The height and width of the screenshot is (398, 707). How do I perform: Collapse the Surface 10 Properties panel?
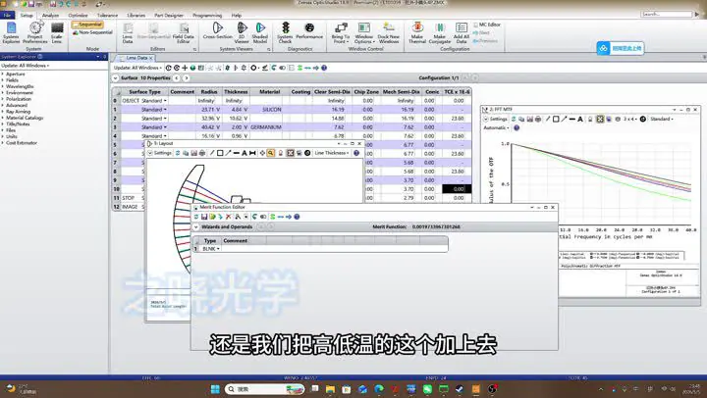click(116, 77)
